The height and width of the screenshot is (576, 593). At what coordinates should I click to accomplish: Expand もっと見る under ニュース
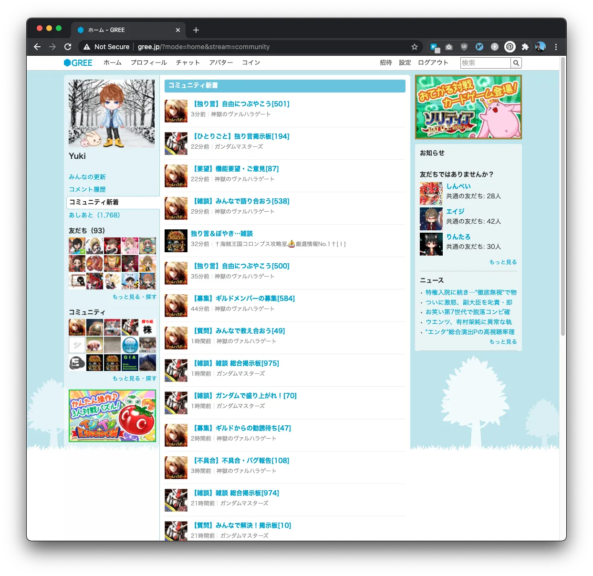[503, 342]
